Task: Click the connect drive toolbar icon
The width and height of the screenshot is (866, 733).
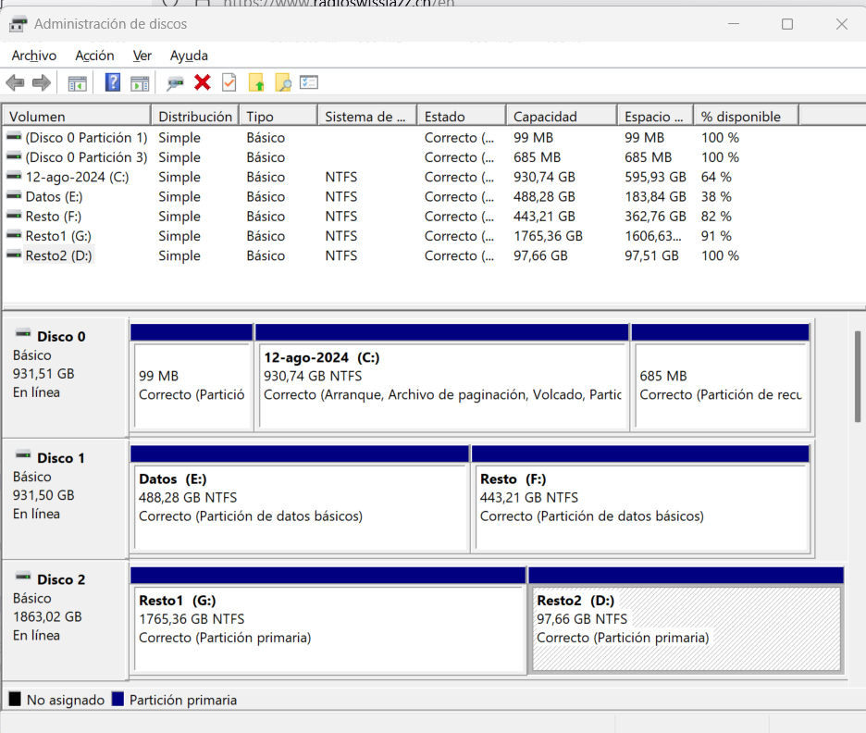Action: point(175,83)
